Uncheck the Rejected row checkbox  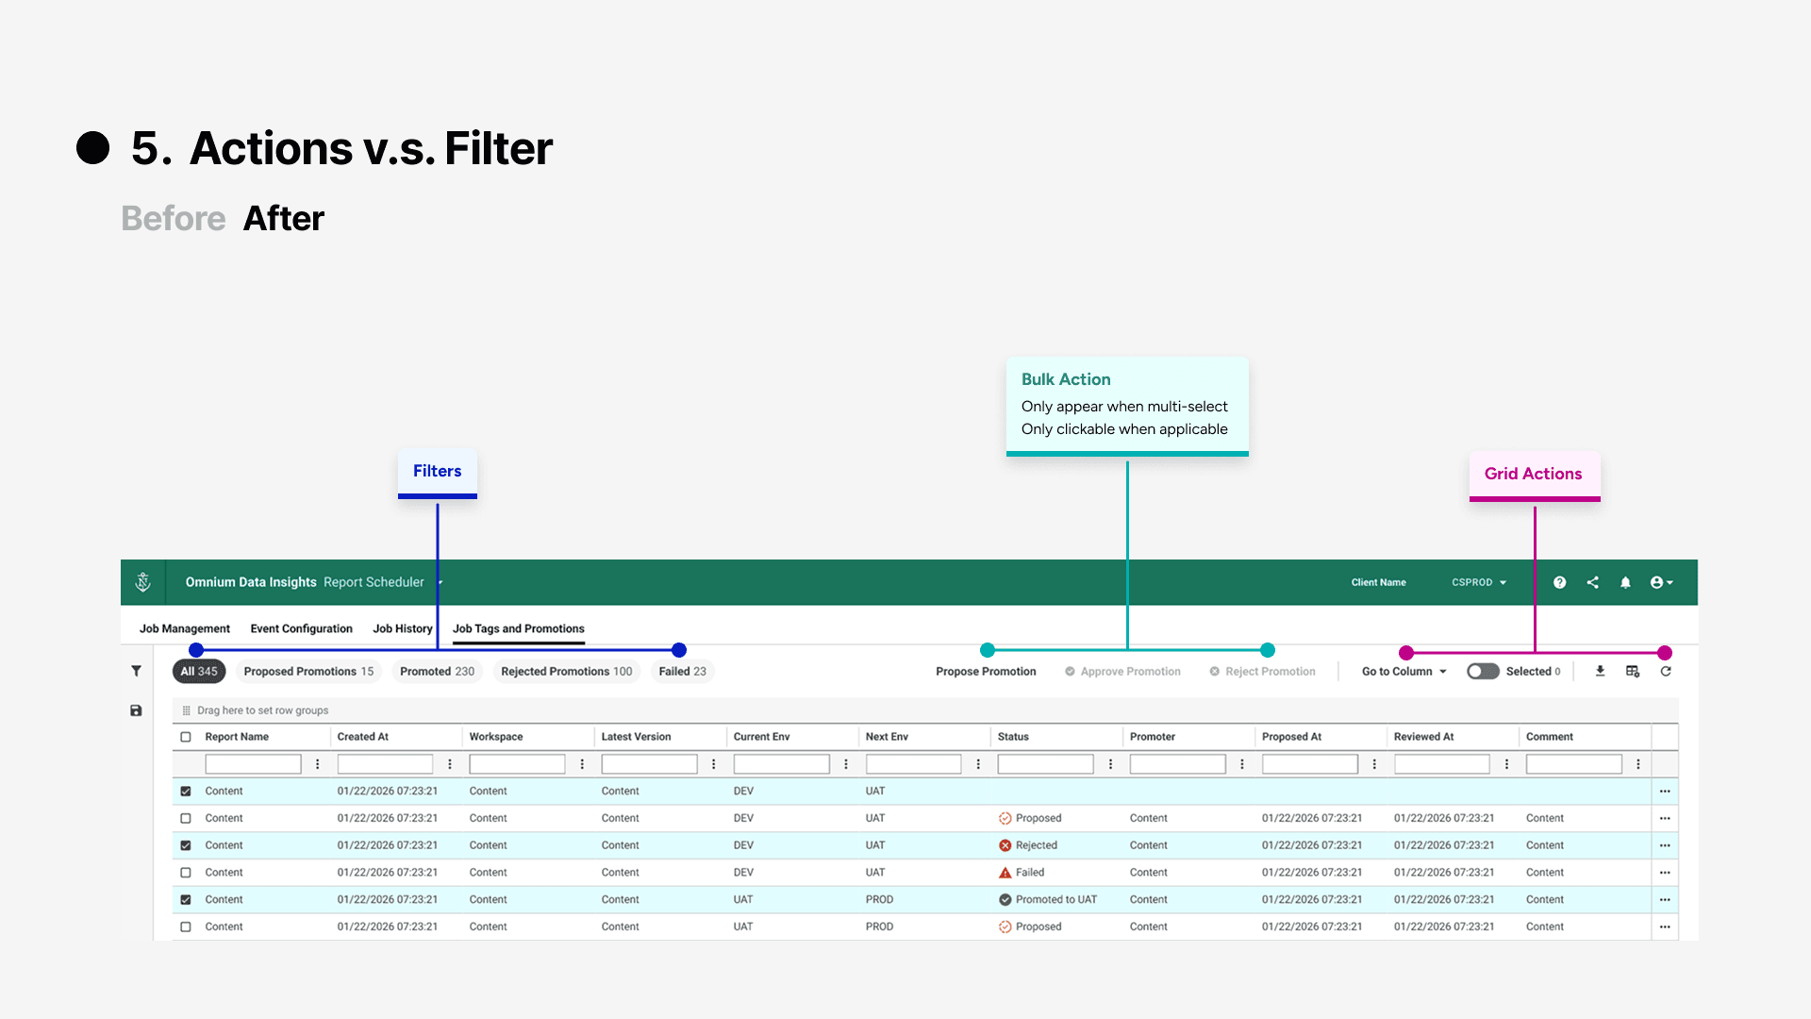click(186, 845)
